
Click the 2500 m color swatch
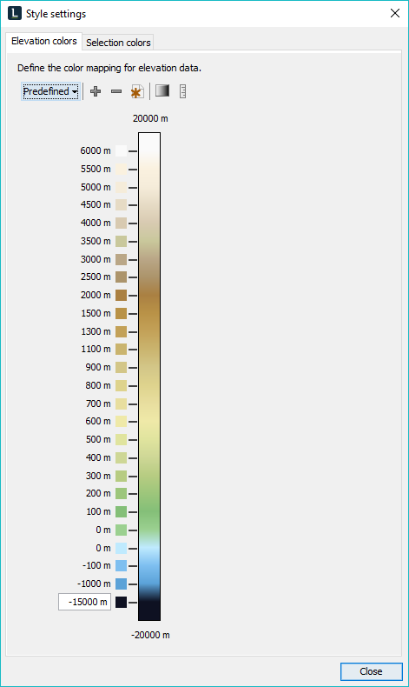pos(122,277)
